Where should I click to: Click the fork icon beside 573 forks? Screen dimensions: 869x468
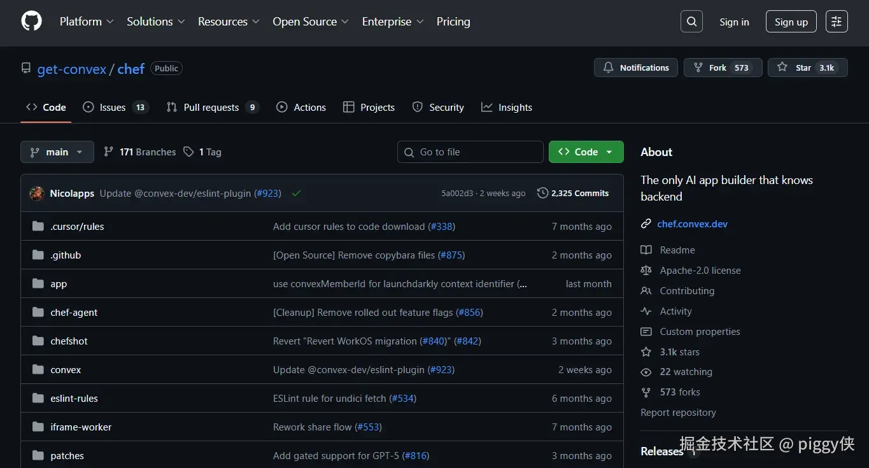[646, 392]
